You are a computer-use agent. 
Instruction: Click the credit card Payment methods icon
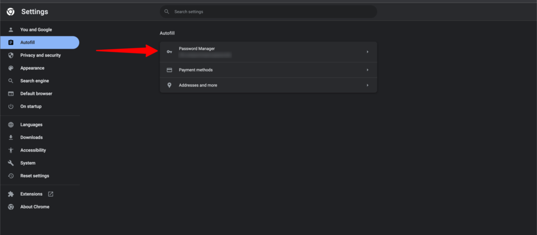pyautogui.click(x=169, y=70)
